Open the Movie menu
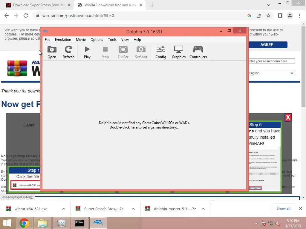 [81, 40]
